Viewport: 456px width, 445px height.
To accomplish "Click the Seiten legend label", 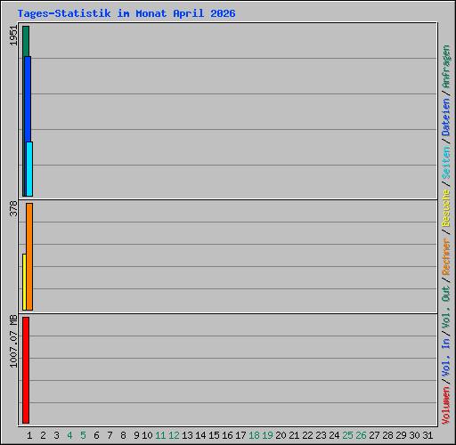I will tap(446, 163).
